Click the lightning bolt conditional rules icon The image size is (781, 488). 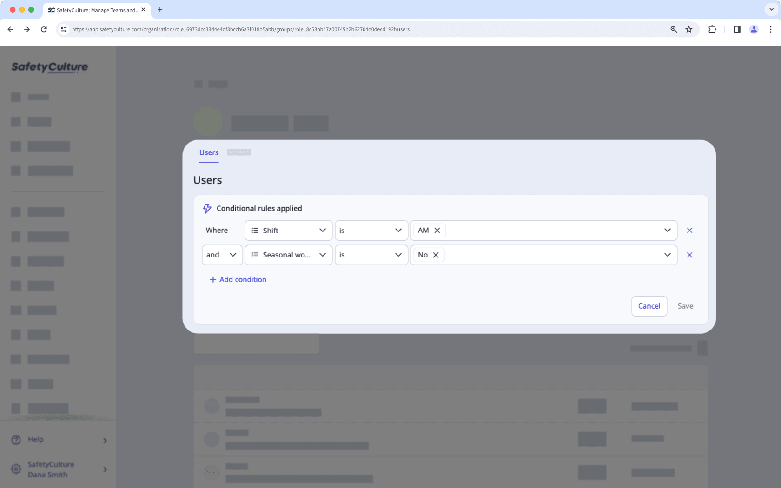(206, 209)
